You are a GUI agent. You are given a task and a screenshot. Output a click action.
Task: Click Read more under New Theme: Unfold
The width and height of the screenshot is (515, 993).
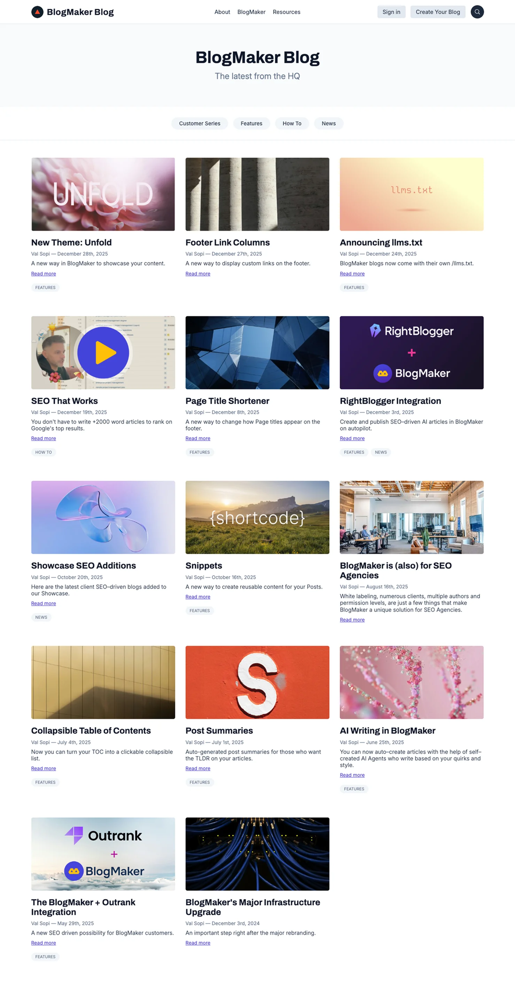(44, 274)
